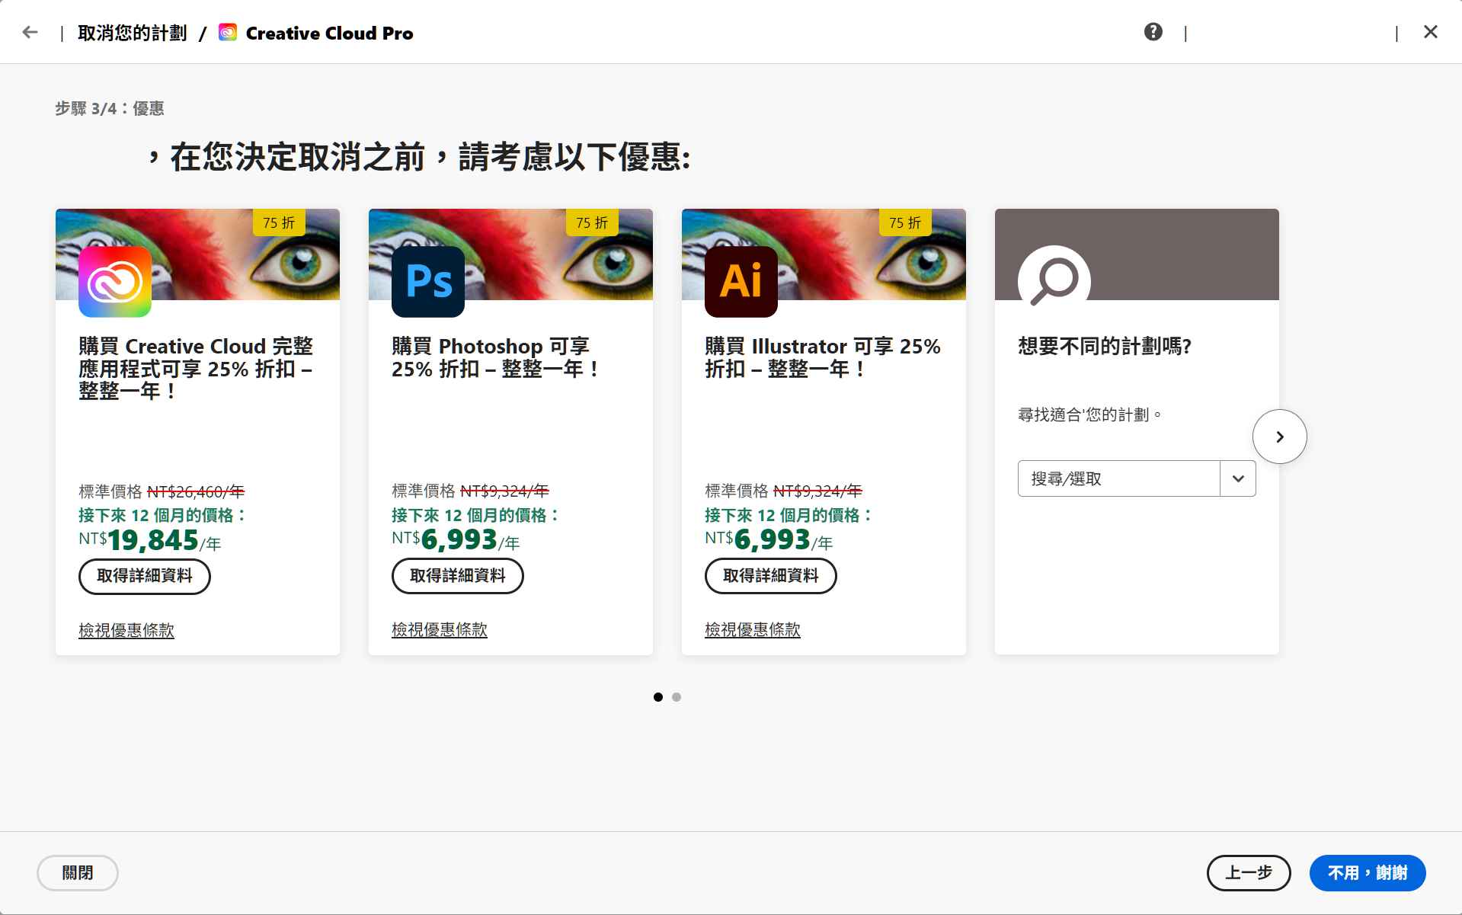Viewport: 1462px width, 915px height.
Task: Open 檢視優惠條款 link under Creative Cloud offer
Action: tap(126, 630)
